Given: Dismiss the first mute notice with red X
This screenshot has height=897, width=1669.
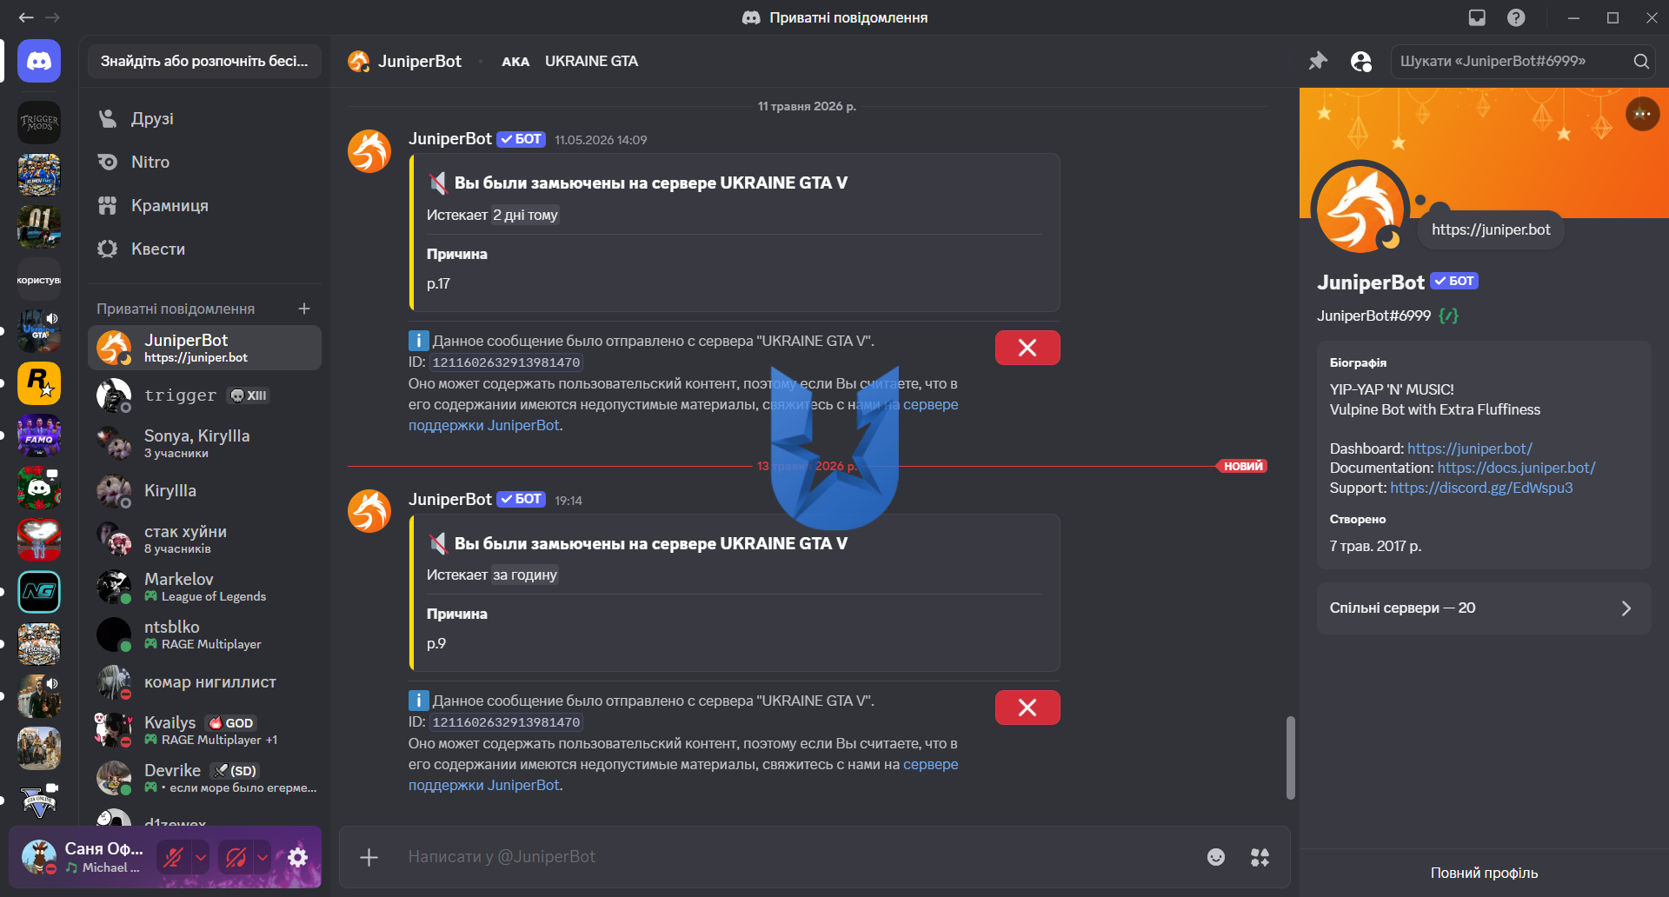Looking at the screenshot, I should [1027, 348].
